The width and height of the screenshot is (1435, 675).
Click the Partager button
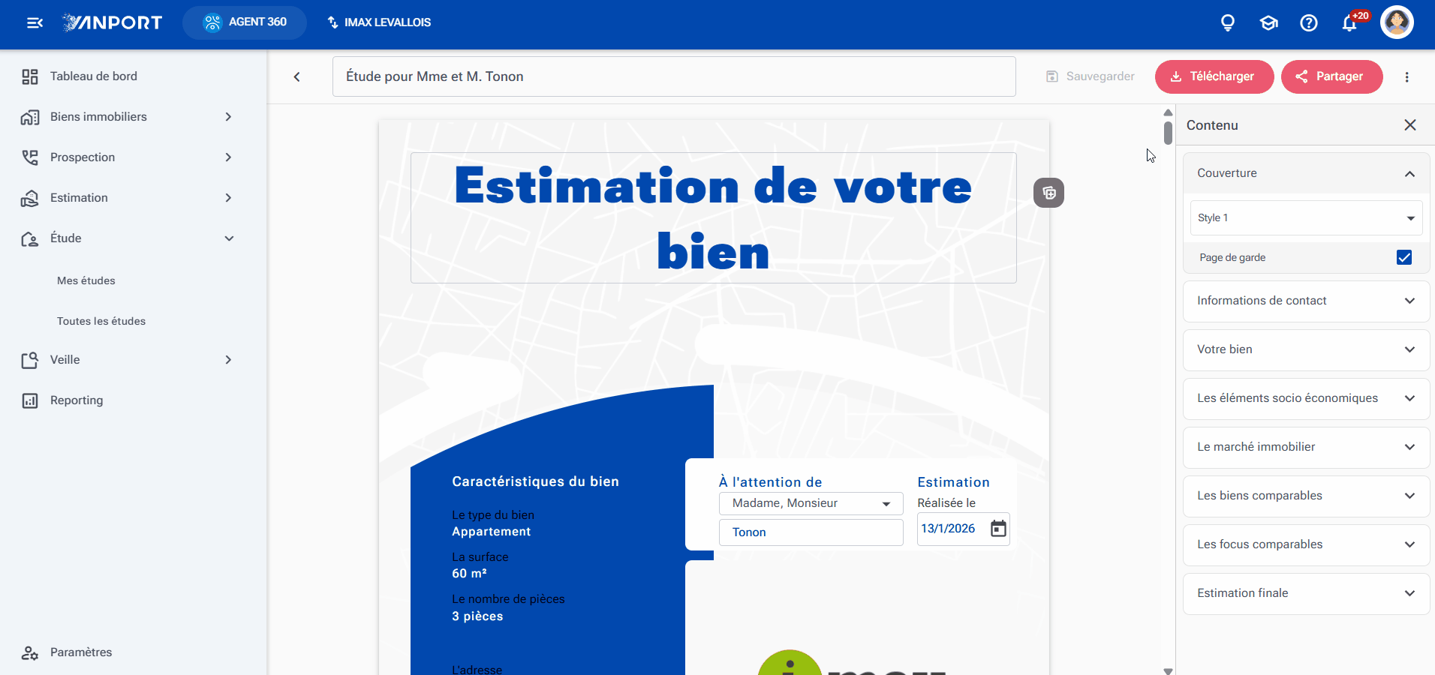pos(1332,76)
